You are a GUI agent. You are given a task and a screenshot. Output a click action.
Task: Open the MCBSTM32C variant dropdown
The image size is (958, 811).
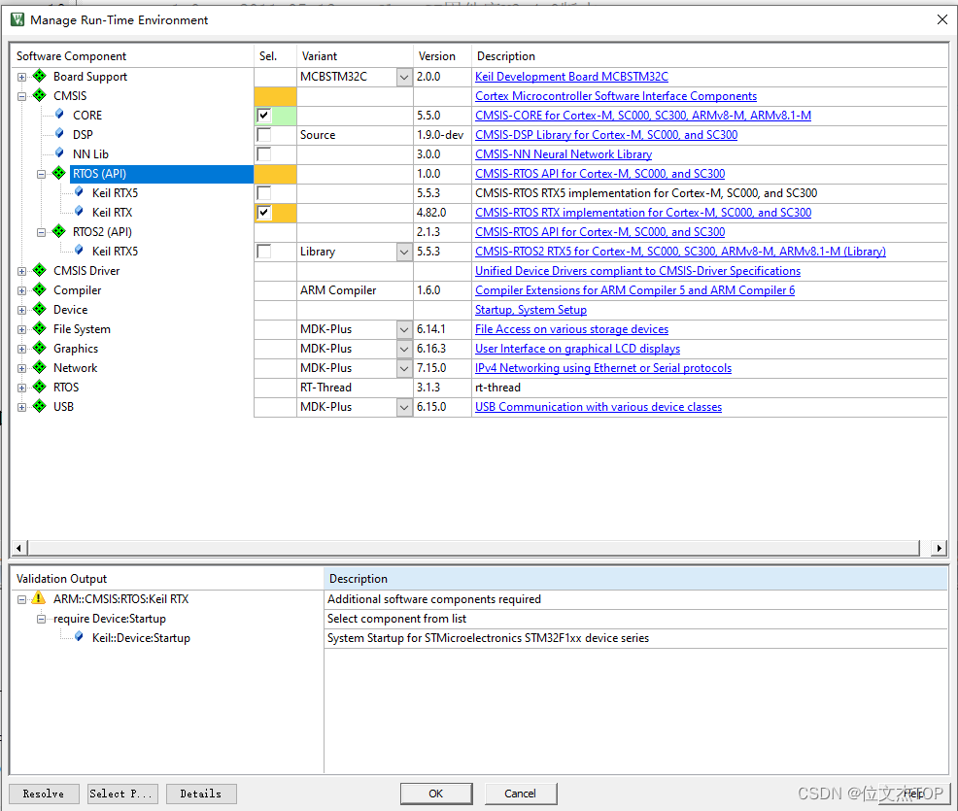click(404, 77)
